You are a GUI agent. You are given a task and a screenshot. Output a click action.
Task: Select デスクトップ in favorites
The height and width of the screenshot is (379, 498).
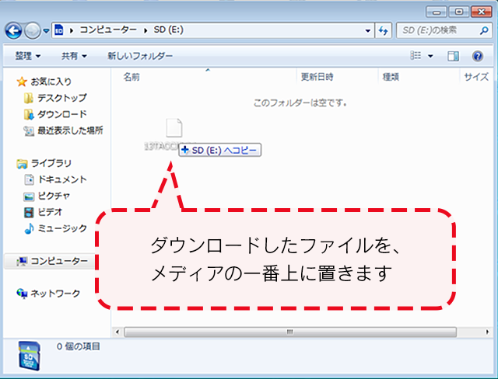61,98
